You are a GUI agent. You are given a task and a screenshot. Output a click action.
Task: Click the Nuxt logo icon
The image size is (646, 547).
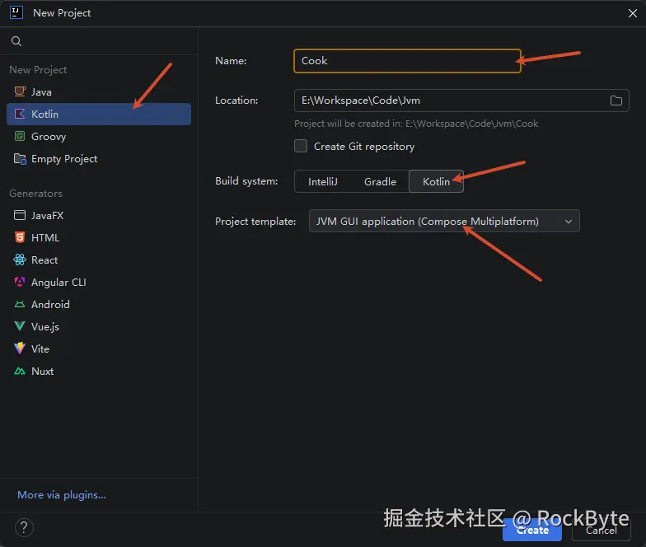tap(20, 371)
